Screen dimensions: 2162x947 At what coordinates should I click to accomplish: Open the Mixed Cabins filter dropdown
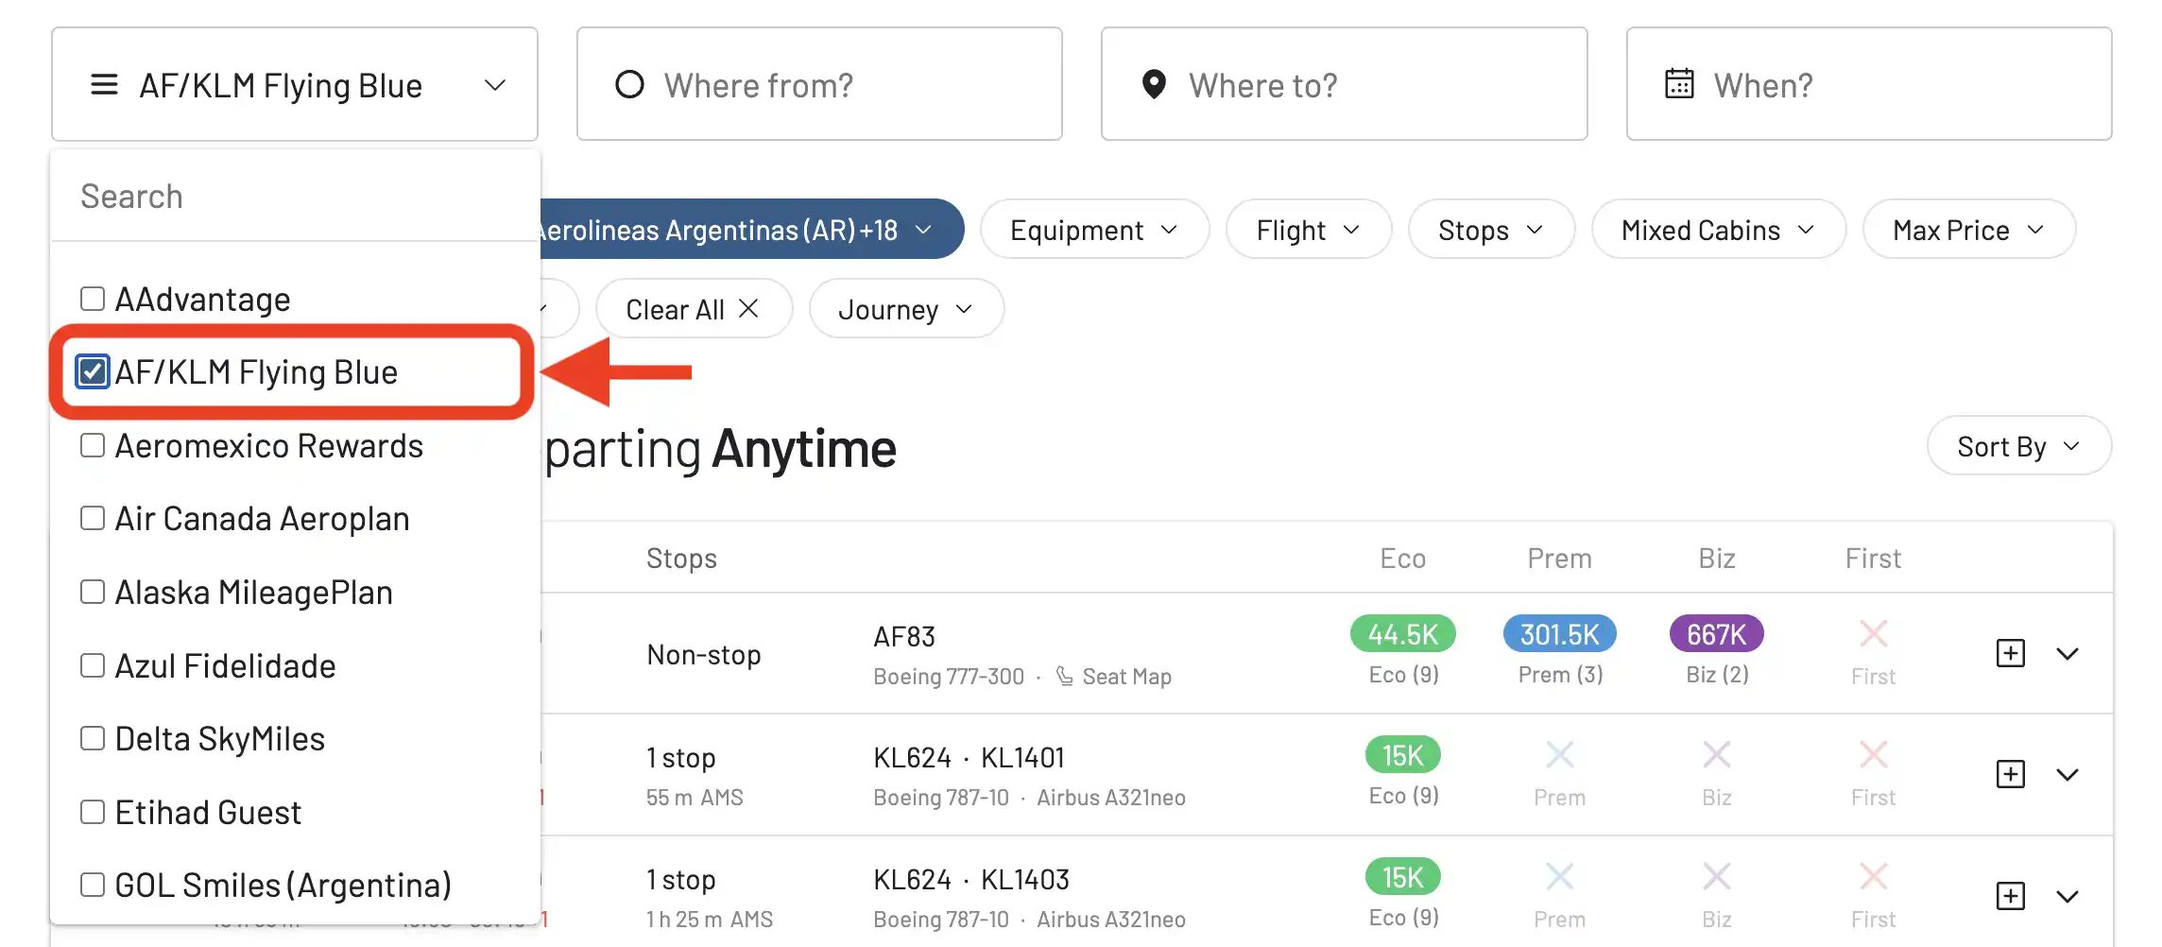point(1719,229)
